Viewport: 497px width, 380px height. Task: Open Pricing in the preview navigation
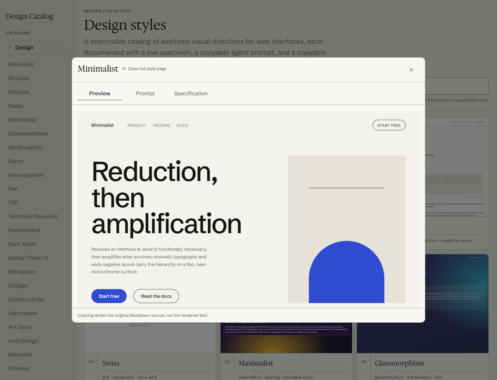162,125
